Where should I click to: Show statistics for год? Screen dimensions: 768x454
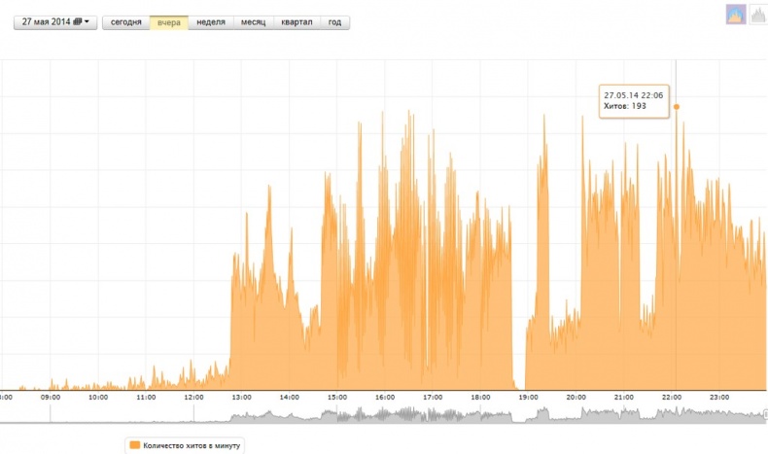click(x=334, y=21)
